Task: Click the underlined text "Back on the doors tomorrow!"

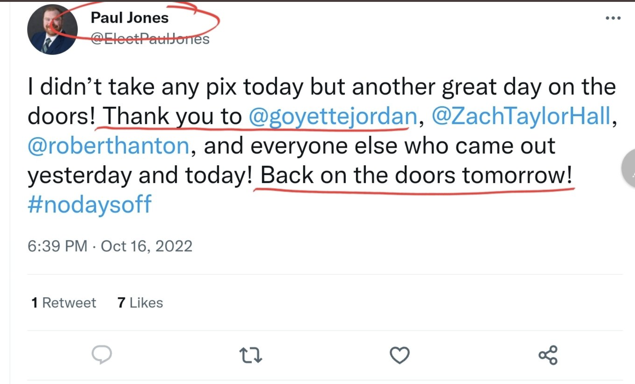Action: [416, 175]
